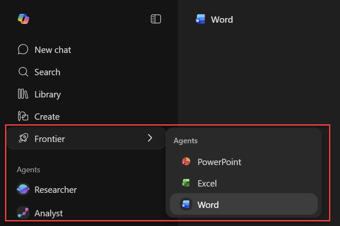Click the Analyst agent icon

[23, 213]
